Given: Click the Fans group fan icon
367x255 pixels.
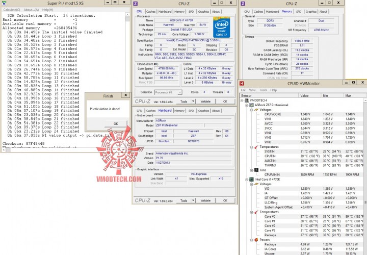Looking at the screenshot, I should point(256,170).
